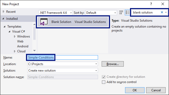The height and width of the screenshot is (95, 169).
Task: Select the Android templates category
Action: 23,46
